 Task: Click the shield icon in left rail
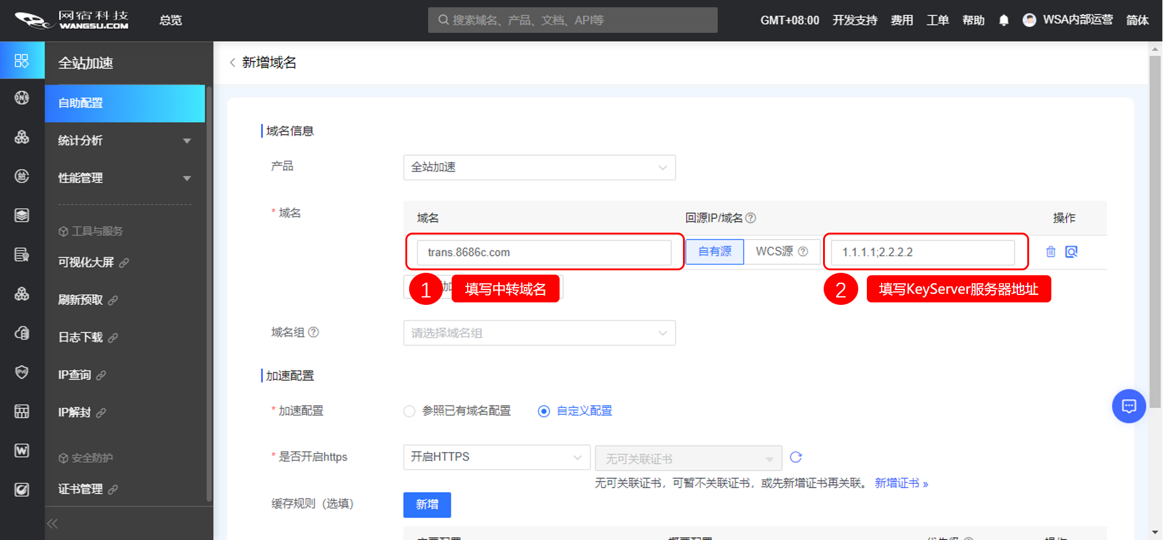coord(22,372)
